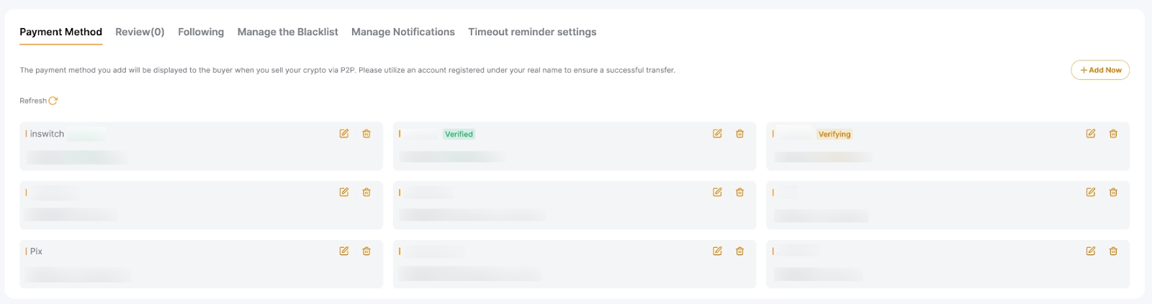Delete the Verified payment method card

tap(739, 134)
